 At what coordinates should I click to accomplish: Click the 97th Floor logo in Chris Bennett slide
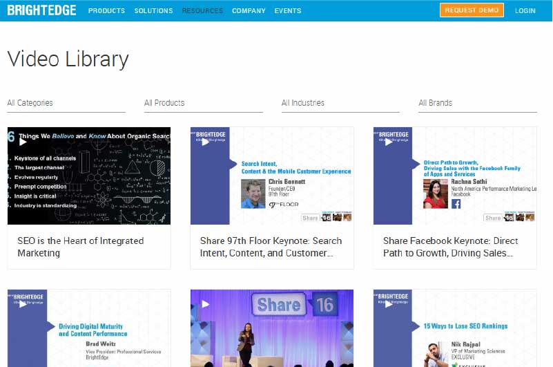(284, 205)
